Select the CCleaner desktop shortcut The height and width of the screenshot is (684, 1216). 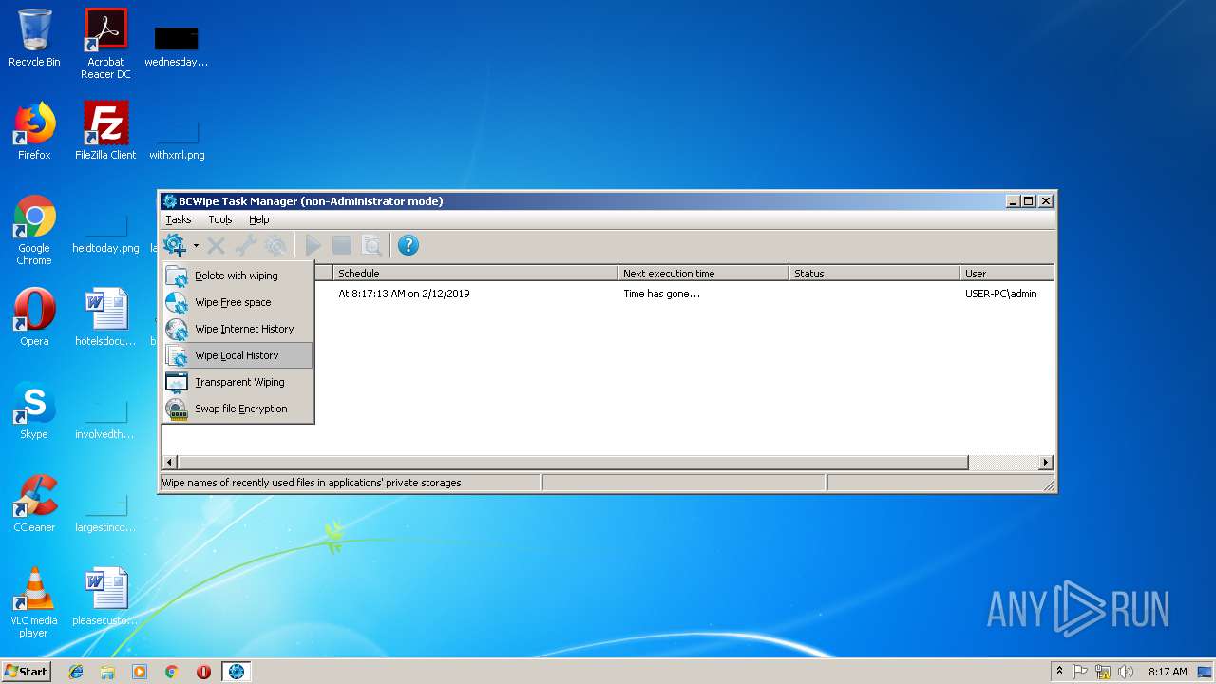point(34,503)
